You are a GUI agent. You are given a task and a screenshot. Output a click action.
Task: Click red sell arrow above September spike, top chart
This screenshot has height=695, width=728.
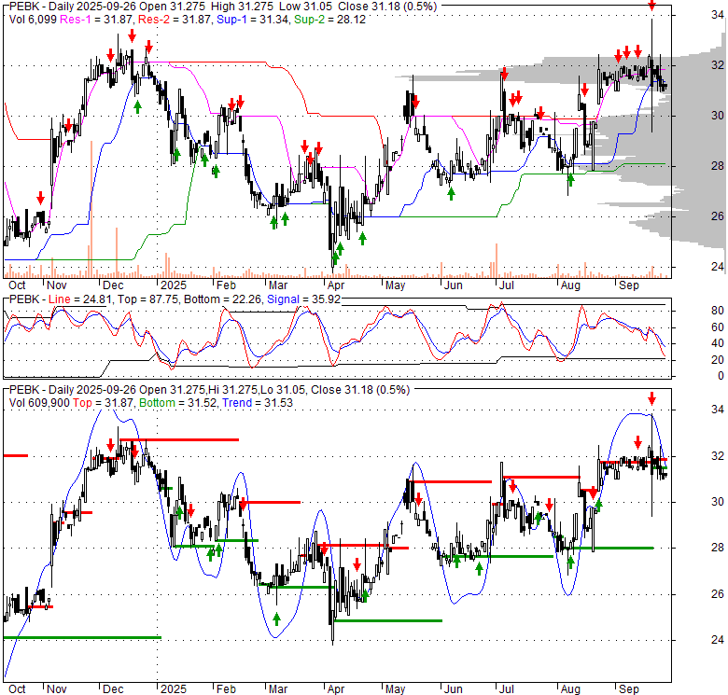651,5
